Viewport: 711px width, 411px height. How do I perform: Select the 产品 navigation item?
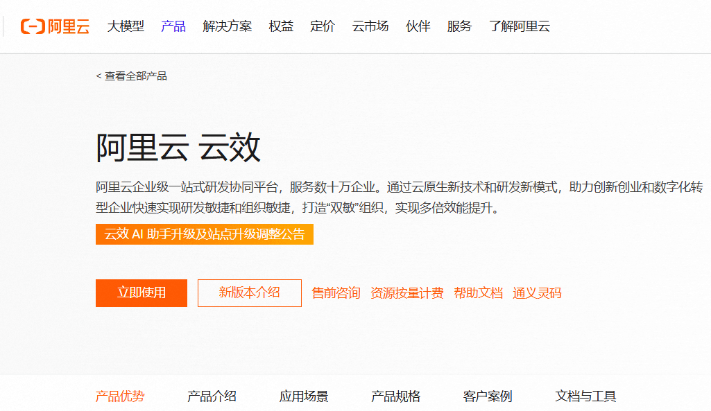click(173, 26)
